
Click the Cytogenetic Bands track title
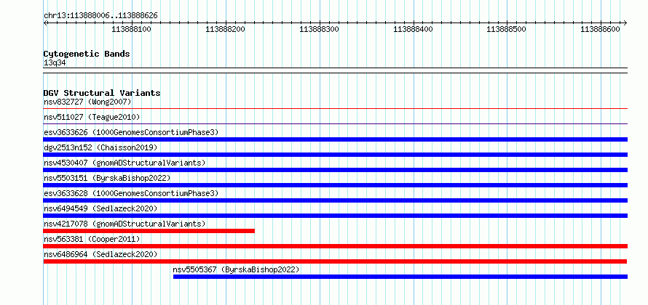[x=87, y=54]
